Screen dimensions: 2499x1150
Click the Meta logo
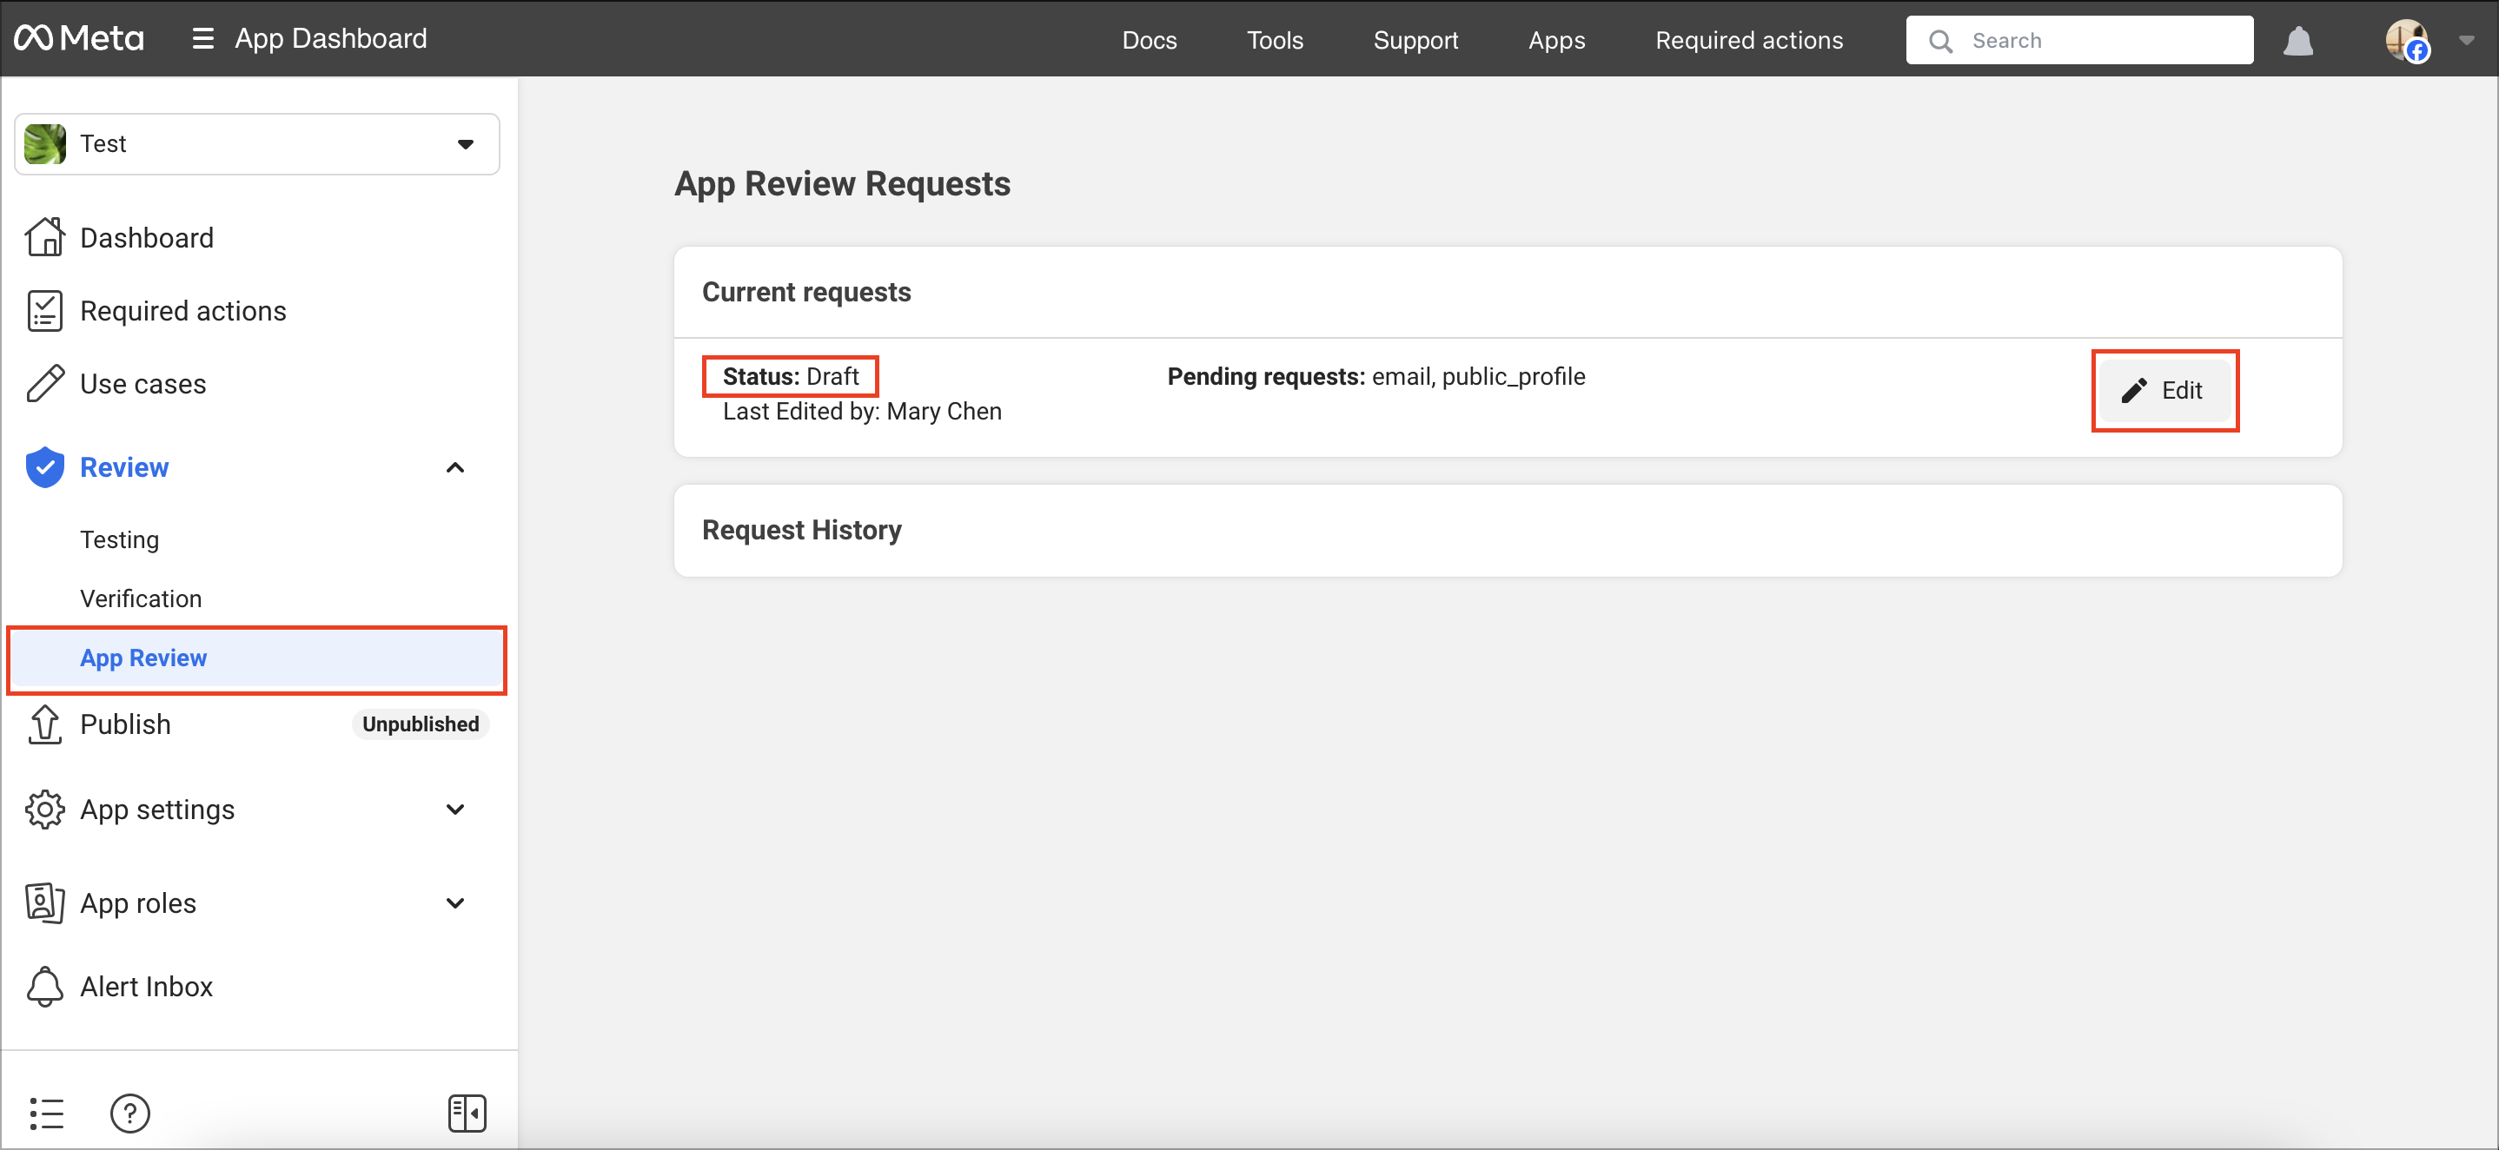click(78, 39)
